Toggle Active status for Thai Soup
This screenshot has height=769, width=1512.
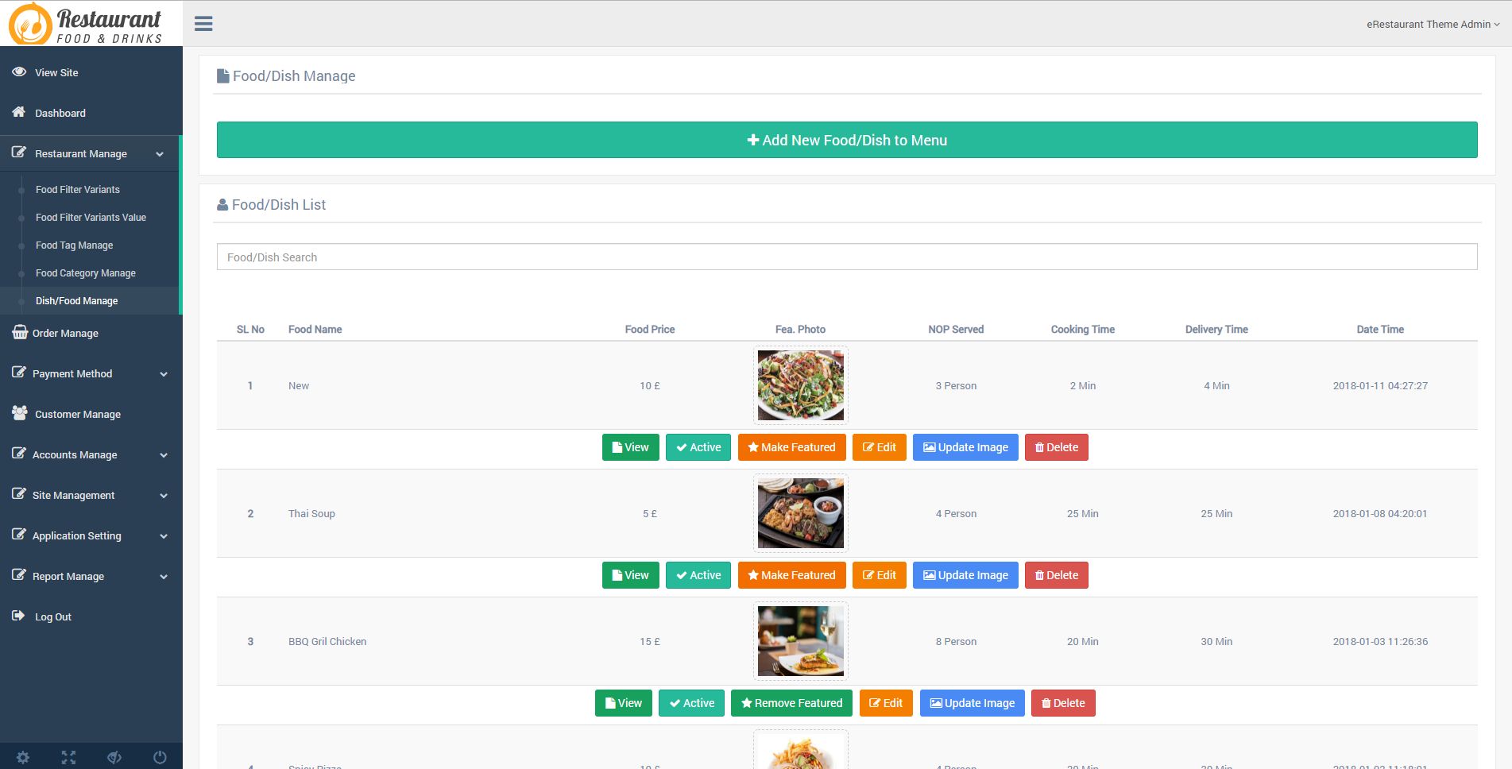click(x=698, y=575)
